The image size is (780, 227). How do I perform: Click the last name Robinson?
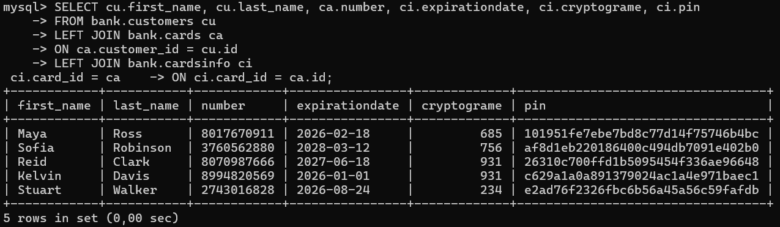point(143,148)
